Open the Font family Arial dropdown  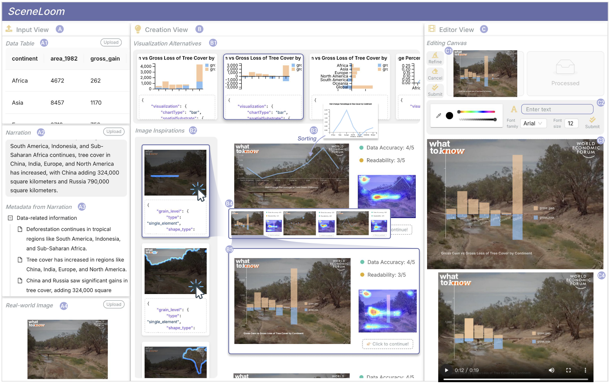coord(533,123)
